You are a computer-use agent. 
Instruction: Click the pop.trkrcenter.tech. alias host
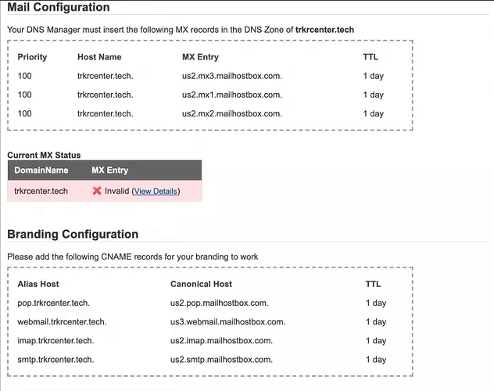[55, 303]
